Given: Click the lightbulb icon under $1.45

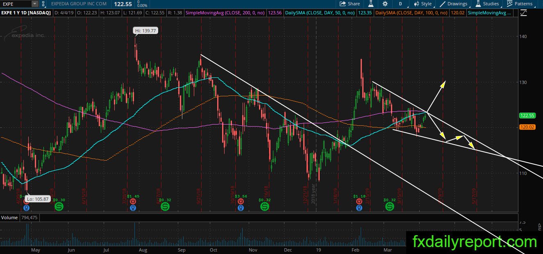Looking at the screenshot, I should pos(133,208).
